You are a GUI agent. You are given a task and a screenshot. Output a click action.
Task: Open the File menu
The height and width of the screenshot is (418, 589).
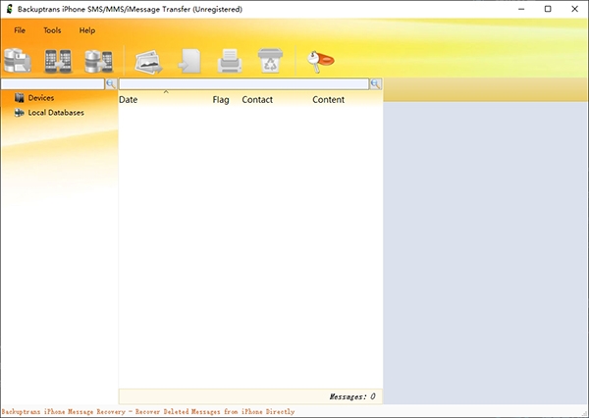tap(20, 30)
